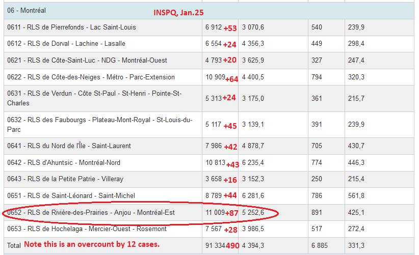Click '0651 - RLS de Saint-Léonard - Saint-Michel'
This screenshot has height=255, width=419.
(x=71, y=196)
